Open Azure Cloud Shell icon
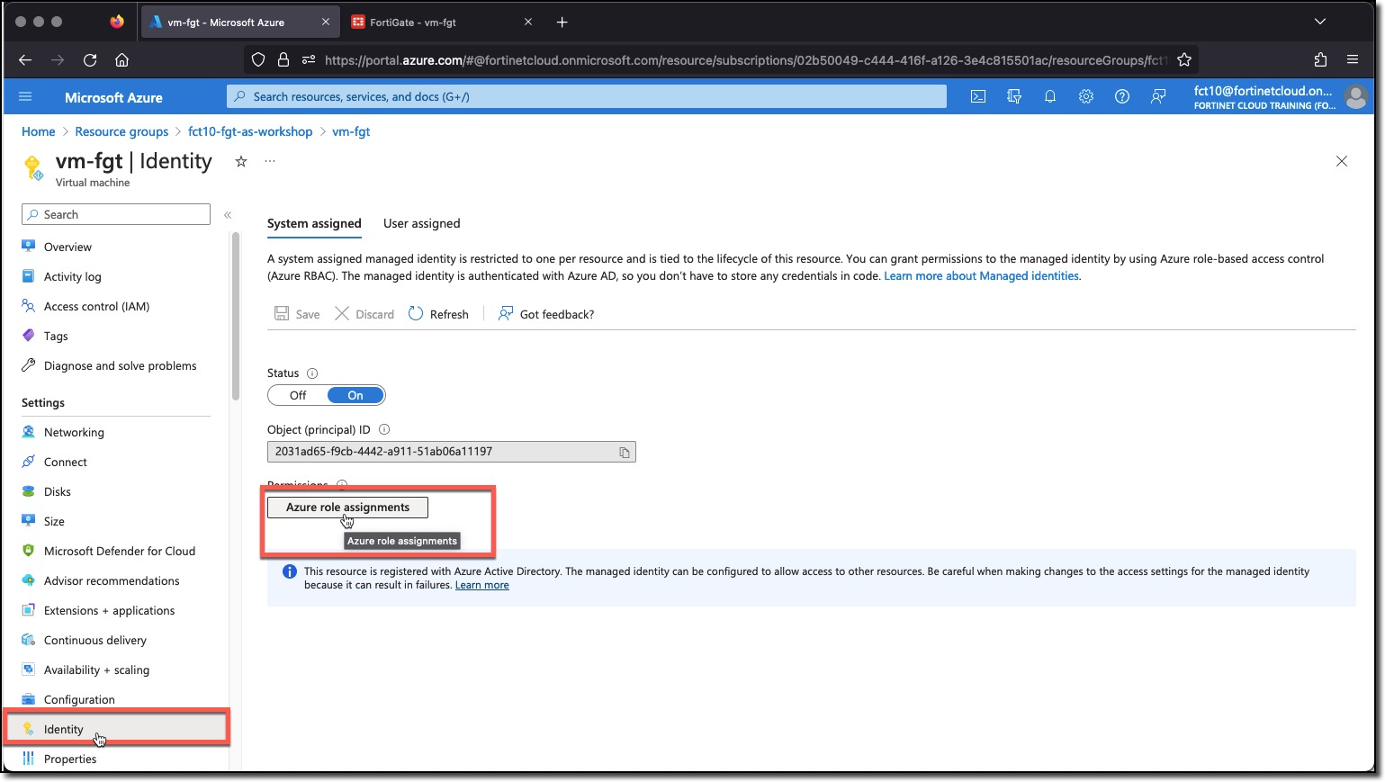 click(x=978, y=96)
